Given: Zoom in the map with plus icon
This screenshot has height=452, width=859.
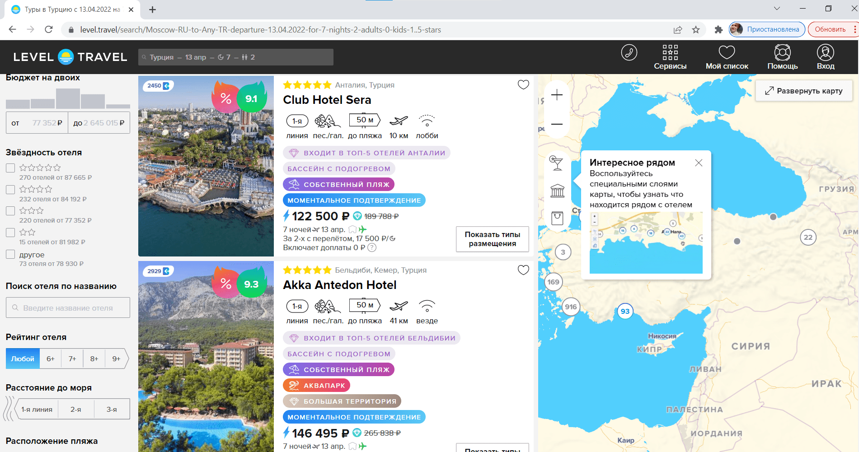Looking at the screenshot, I should point(557,95).
